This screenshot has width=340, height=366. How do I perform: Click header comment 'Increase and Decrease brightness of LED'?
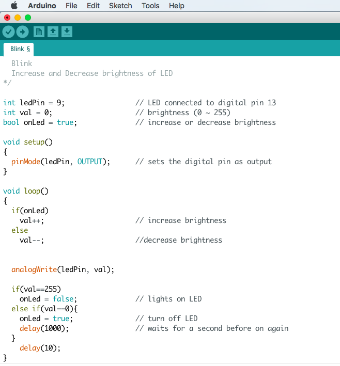(x=92, y=73)
